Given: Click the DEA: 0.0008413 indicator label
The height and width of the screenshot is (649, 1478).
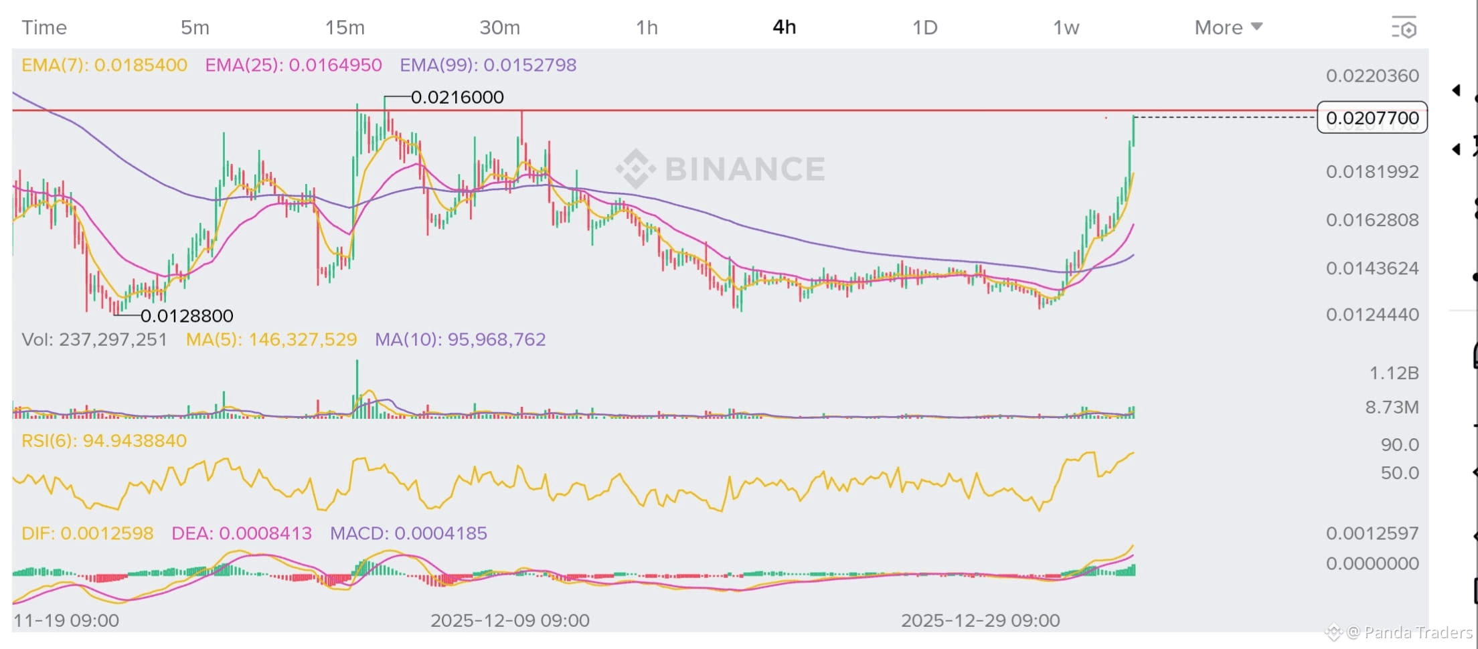Looking at the screenshot, I should point(242,533).
